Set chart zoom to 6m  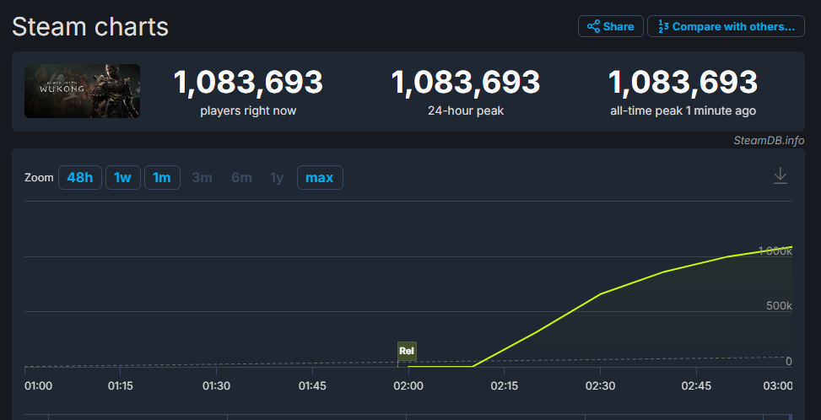click(x=241, y=177)
